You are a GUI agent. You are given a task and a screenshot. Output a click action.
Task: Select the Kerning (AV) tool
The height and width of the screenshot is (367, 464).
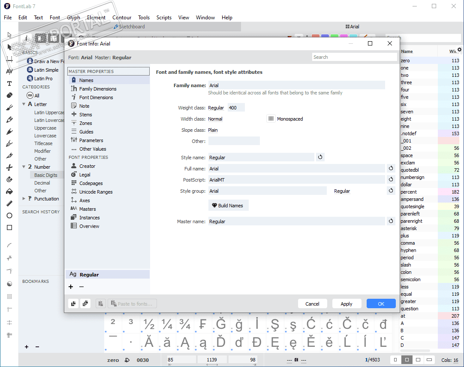[x=9, y=71]
